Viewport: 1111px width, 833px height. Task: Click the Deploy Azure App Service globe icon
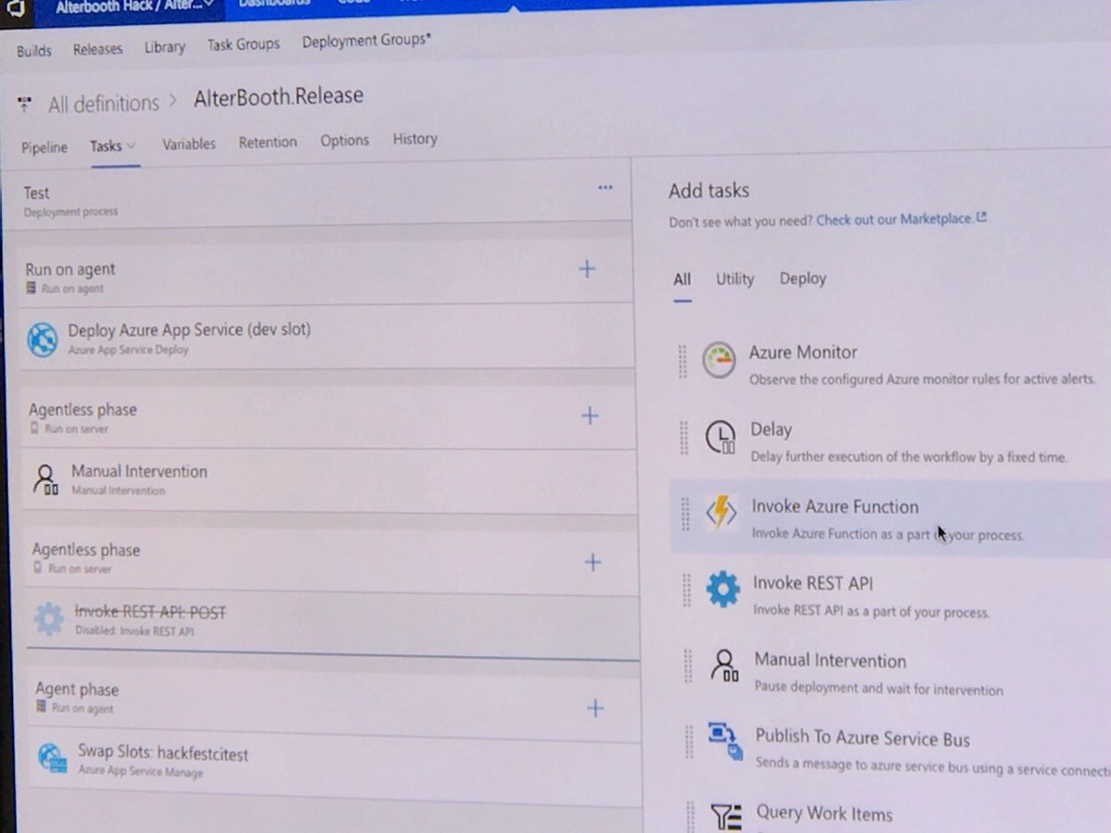pyautogui.click(x=43, y=340)
